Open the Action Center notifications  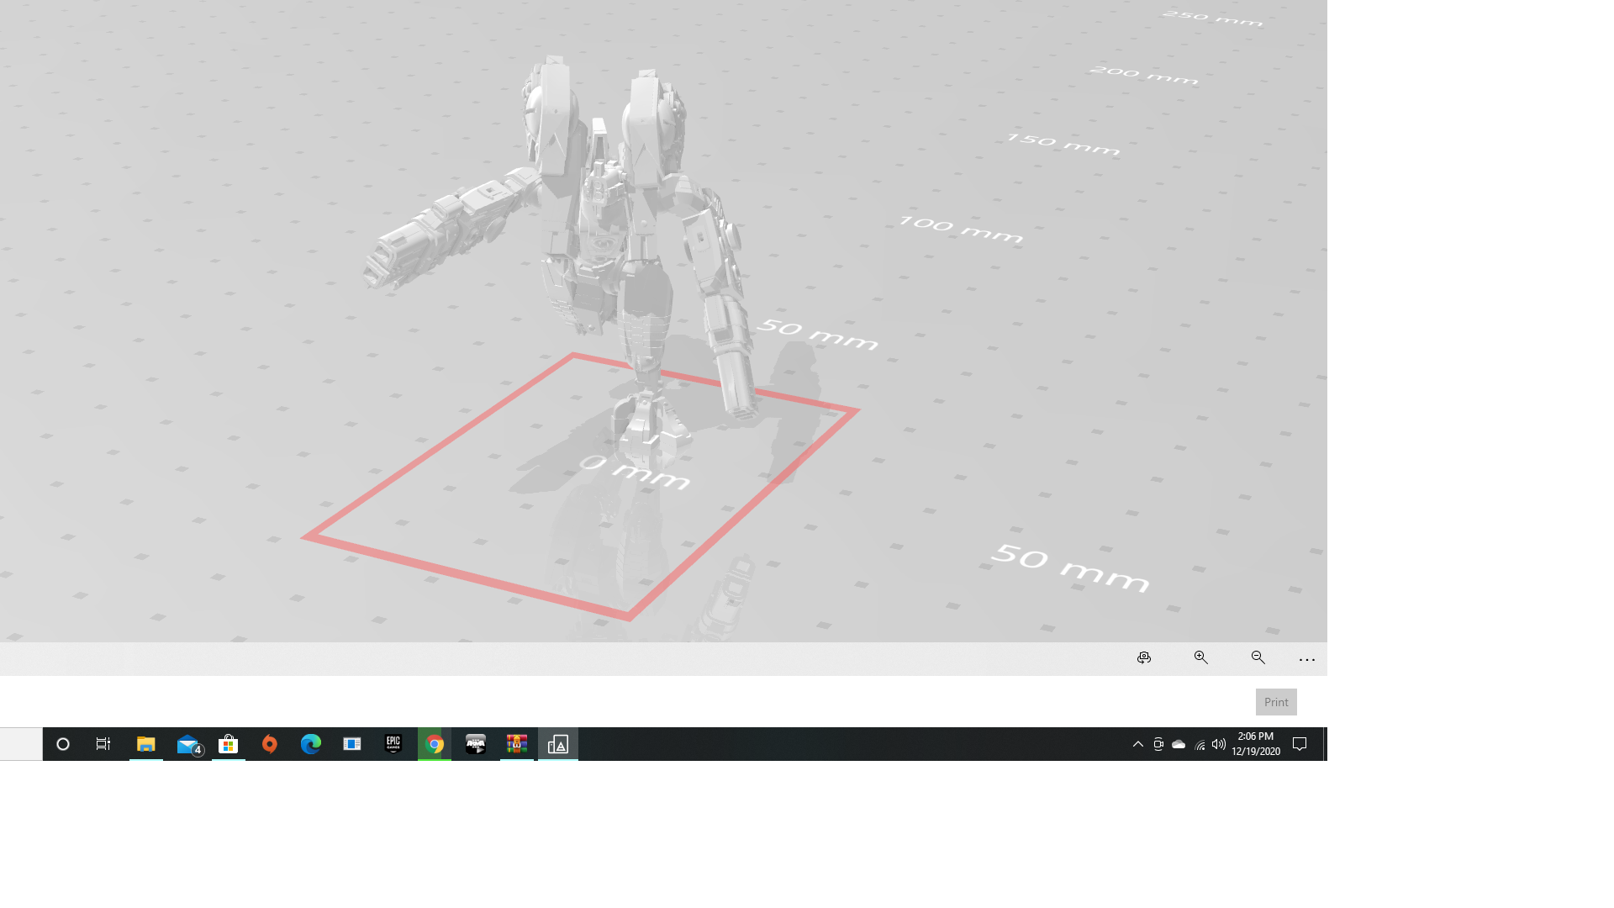1300,744
